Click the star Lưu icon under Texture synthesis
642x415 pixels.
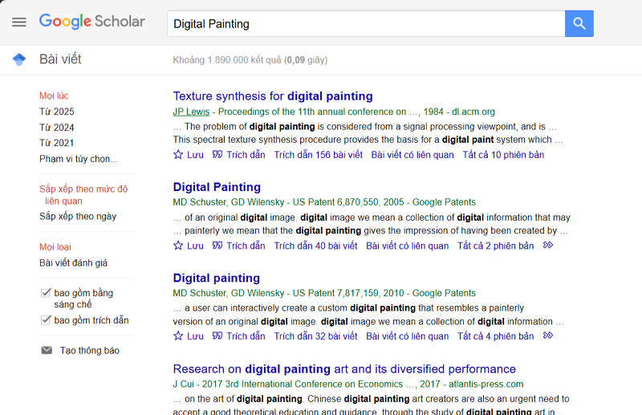pyautogui.click(x=179, y=155)
